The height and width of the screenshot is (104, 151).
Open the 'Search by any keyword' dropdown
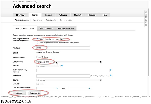point(100,76)
